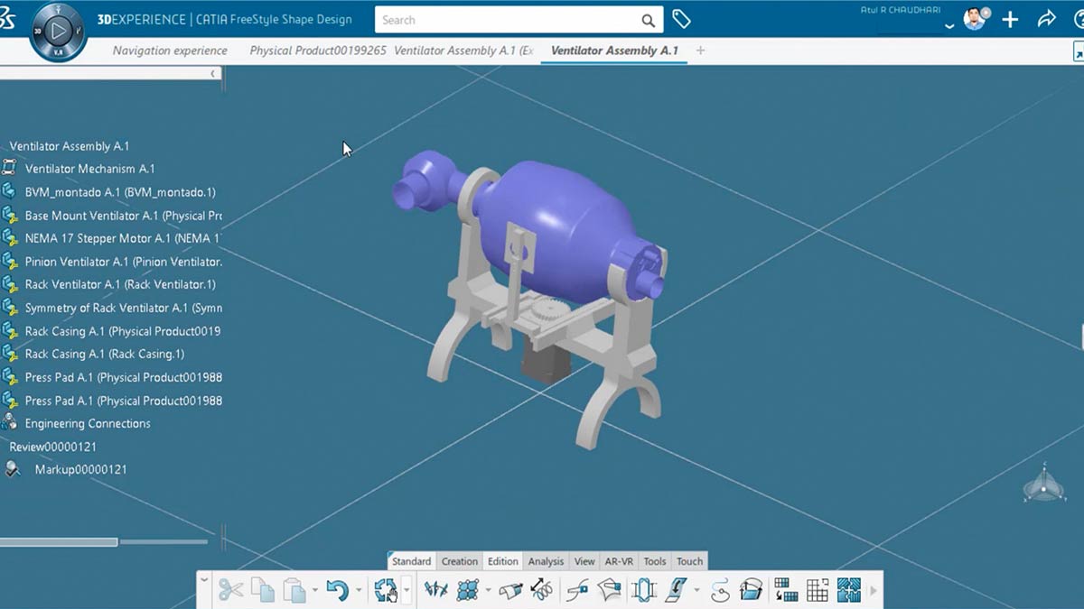
Task: Click the Update refresh icon
Action: 386,590
